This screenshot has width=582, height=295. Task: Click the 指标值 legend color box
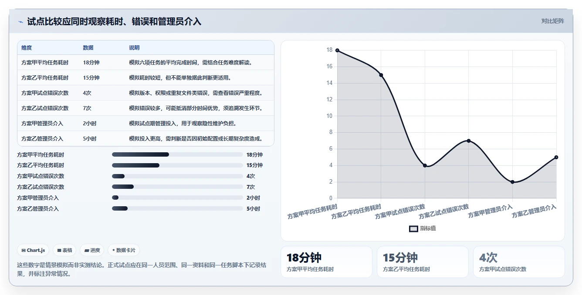pyautogui.click(x=413, y=229)
